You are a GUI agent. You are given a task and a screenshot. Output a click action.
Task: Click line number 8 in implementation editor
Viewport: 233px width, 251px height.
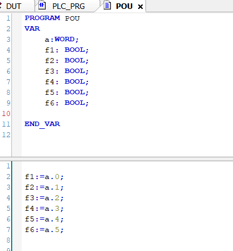(8, 240)
